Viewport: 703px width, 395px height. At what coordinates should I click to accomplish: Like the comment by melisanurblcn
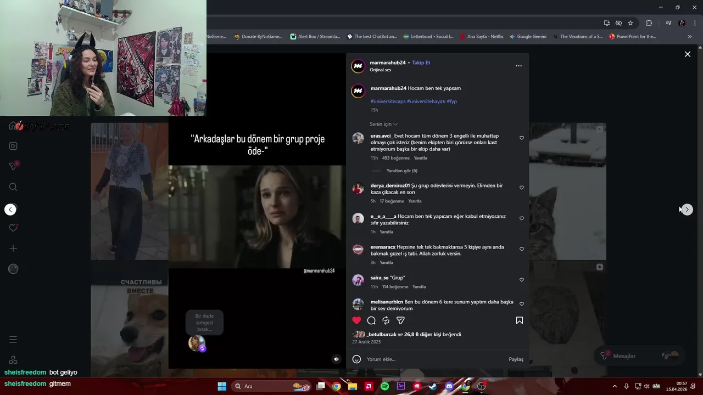click(522, 304)
